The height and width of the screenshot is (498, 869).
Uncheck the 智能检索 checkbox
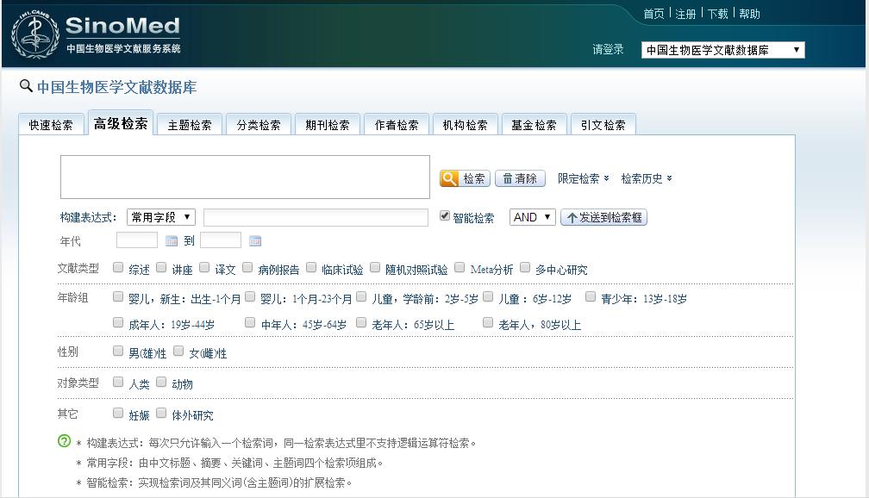click(x=445, y=216)
